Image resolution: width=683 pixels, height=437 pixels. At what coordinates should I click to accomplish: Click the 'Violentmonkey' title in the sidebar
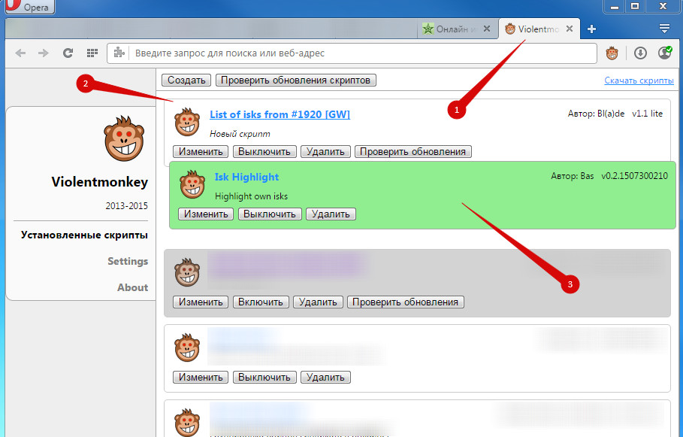pos(100,181)
